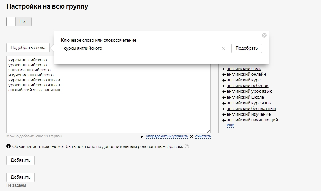Clear the keyword input field

coord(223,48)
